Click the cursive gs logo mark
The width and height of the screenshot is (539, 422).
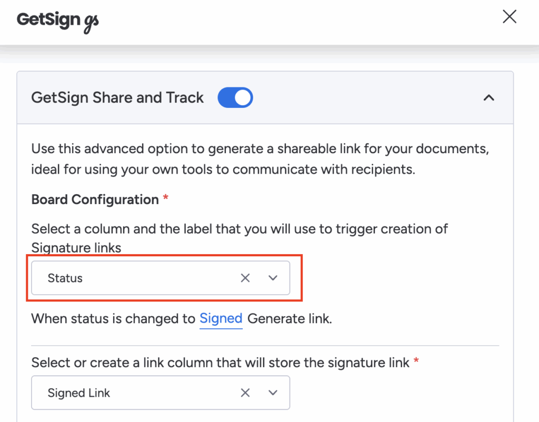click(x=92, y=22)
